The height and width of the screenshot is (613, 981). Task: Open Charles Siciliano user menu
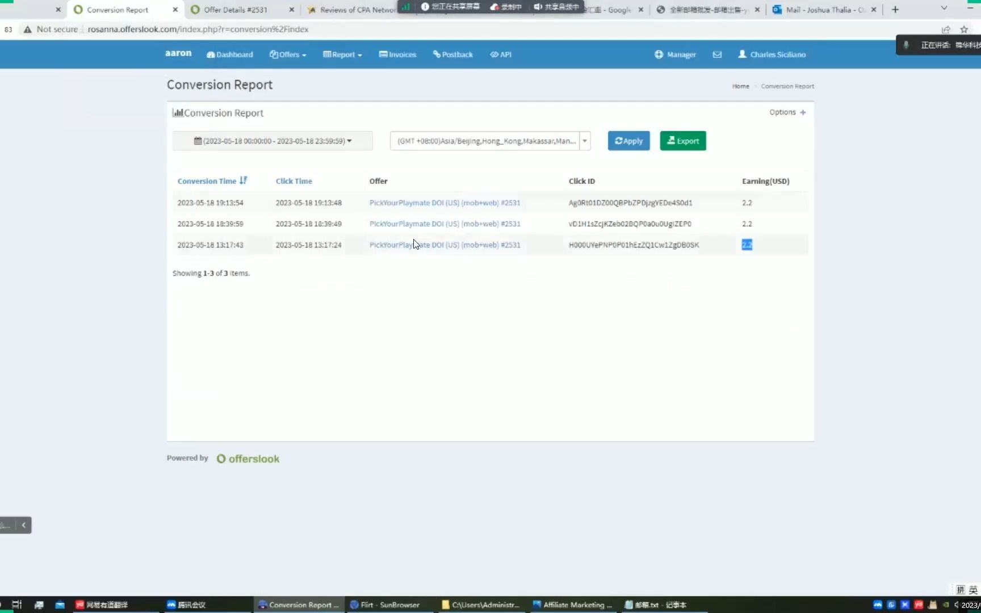pos(772,54)
